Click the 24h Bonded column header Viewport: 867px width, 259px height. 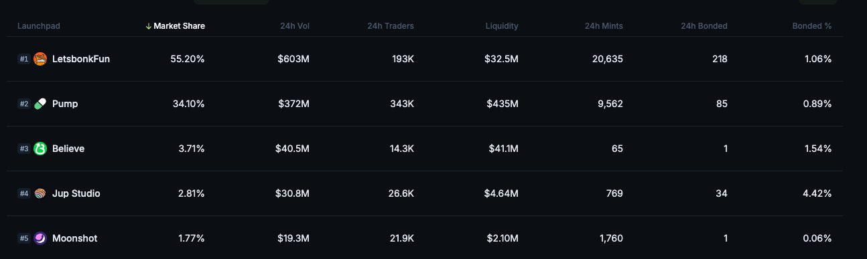[704, 26]
